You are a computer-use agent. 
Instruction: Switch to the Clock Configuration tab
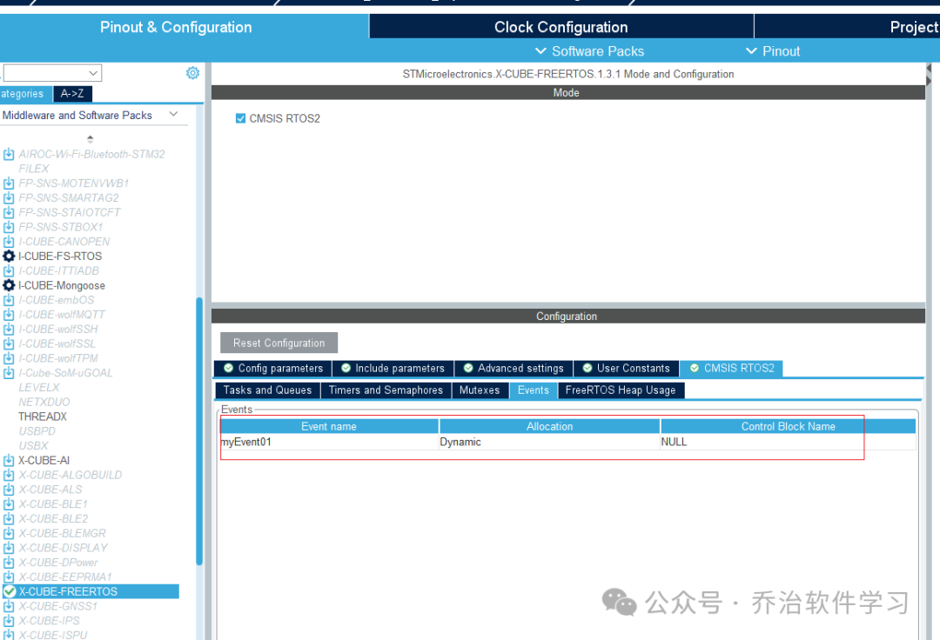[x=561, y=27]
